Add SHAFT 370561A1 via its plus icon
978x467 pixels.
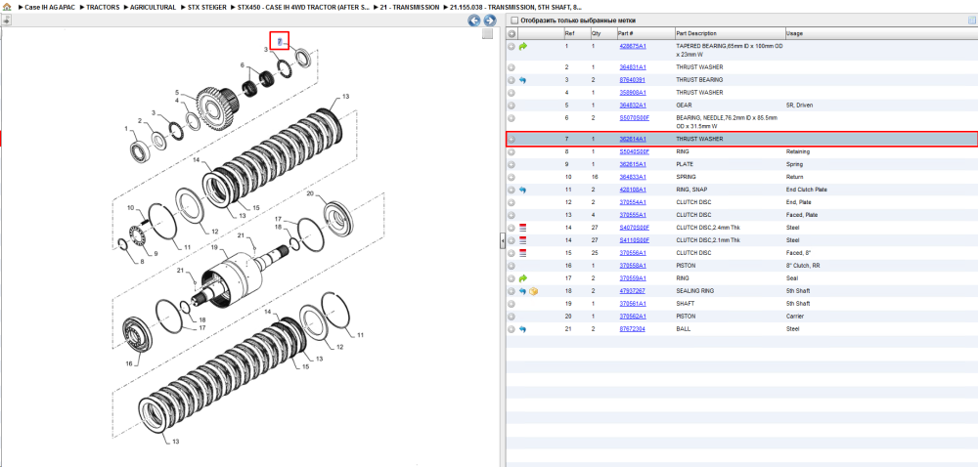coord(511,304)
